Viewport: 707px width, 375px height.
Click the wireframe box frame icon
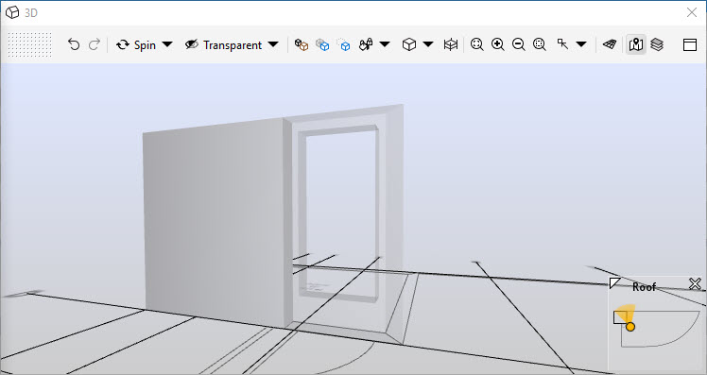[451, 44]
